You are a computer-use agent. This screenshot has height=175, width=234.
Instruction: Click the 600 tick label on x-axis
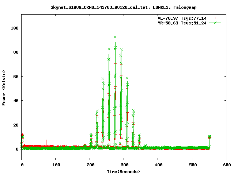pyautogui.click(x=226, y=165)
